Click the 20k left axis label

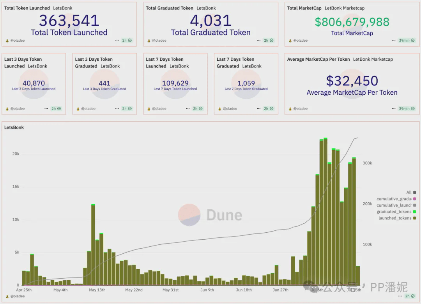[x=16, y=154]
